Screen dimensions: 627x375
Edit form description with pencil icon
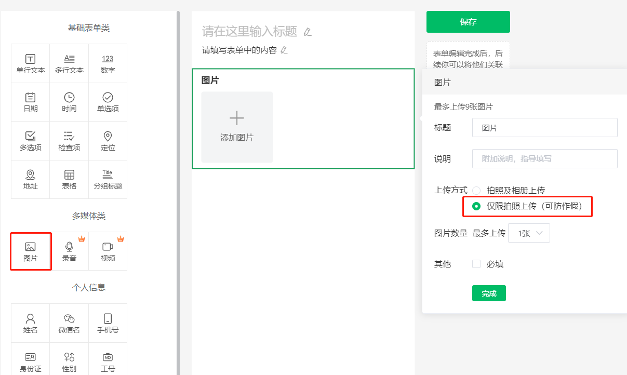click(x=284, y=50)
